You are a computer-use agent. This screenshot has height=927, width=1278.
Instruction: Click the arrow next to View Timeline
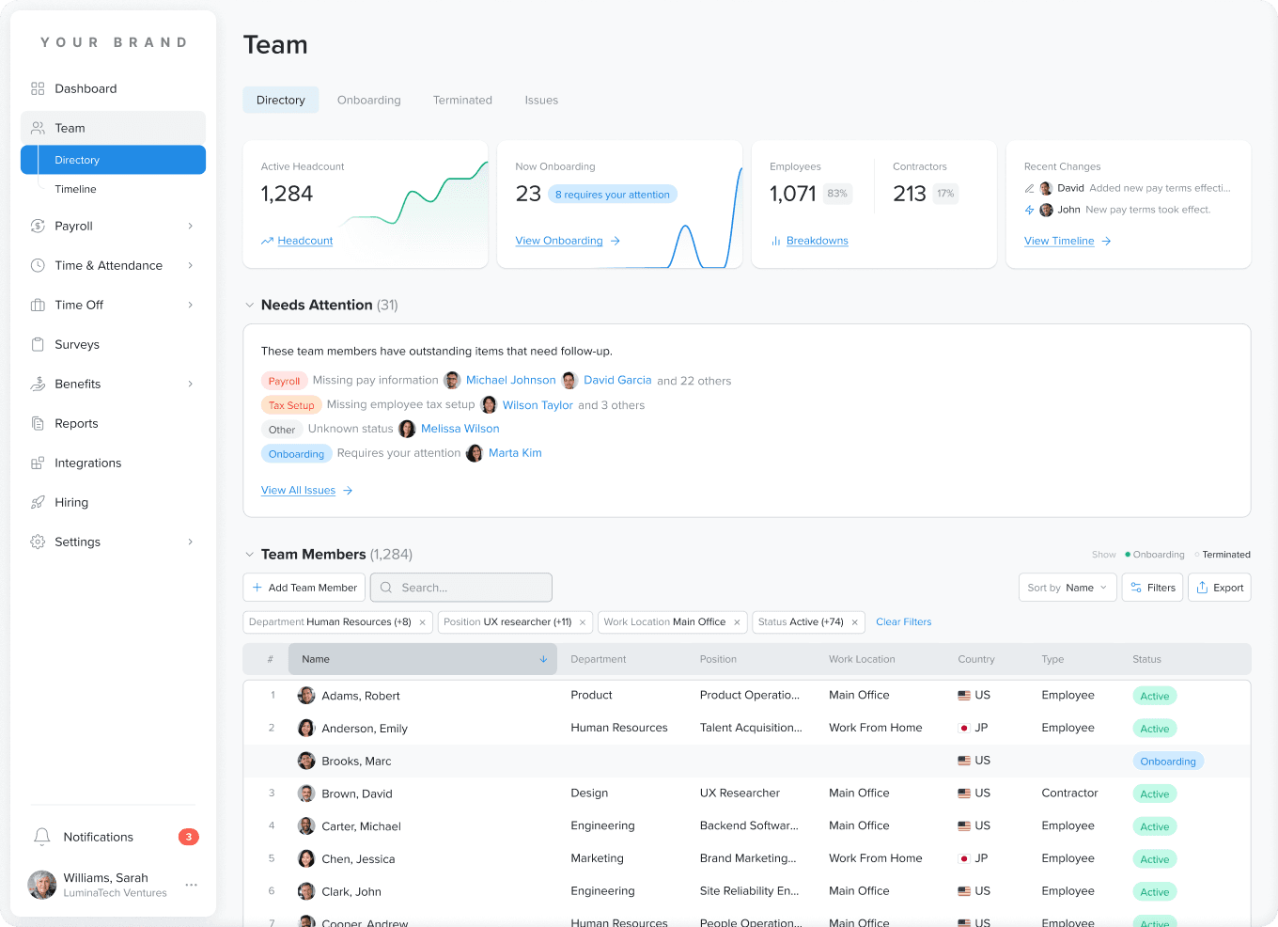click(x=1107, y=242)
